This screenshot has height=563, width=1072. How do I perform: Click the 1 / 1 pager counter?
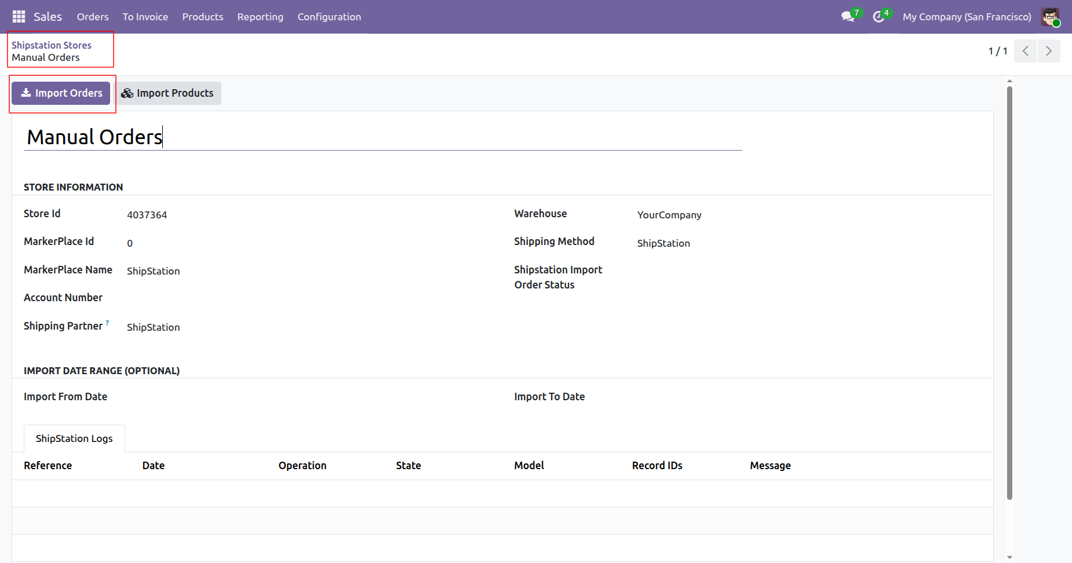tap(998, 51)
